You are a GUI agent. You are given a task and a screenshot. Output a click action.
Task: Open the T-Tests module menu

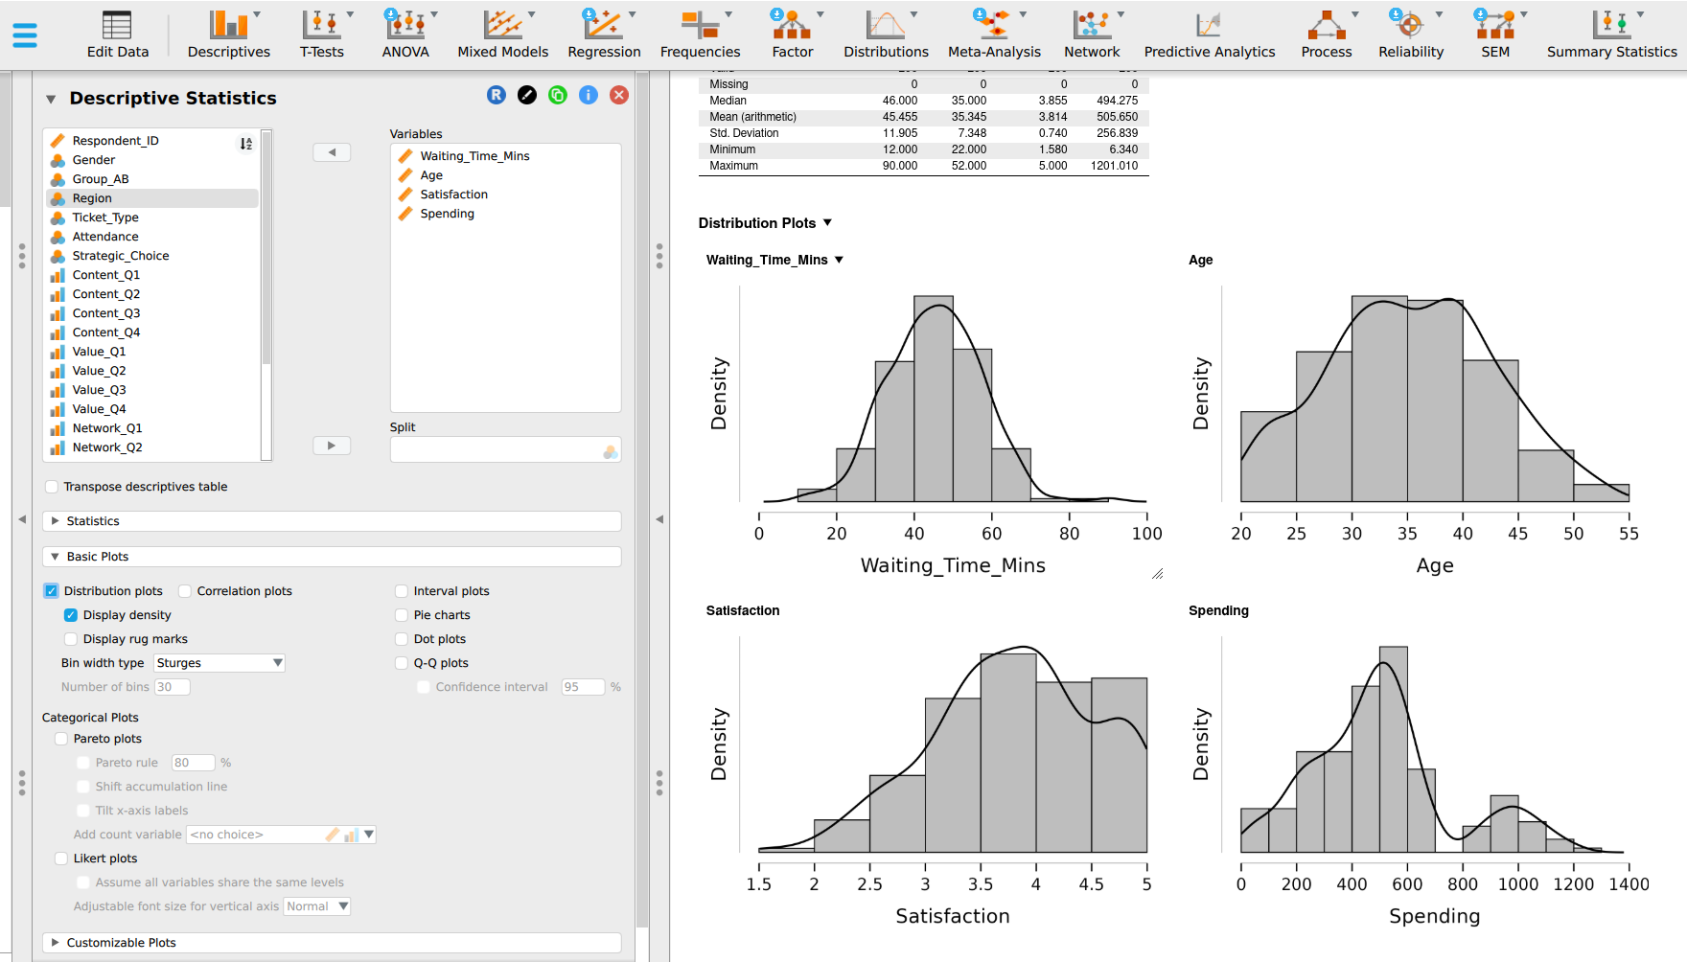pos(322,35)
